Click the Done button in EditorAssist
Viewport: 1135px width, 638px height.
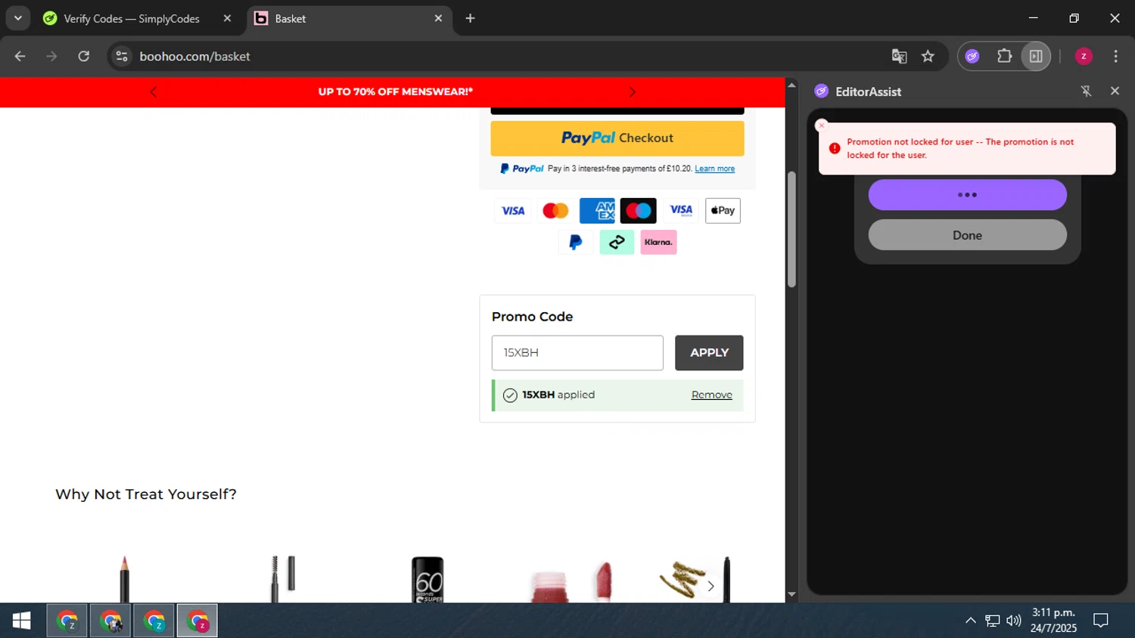point(967,235)
